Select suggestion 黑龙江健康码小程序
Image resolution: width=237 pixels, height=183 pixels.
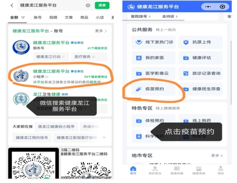point(56,127)
